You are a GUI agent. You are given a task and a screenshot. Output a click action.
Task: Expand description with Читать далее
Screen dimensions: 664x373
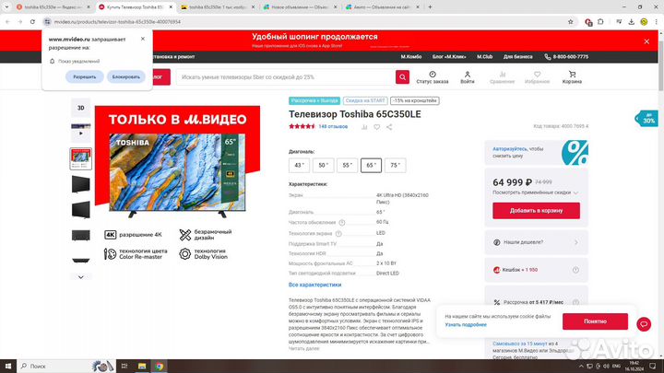303,348
